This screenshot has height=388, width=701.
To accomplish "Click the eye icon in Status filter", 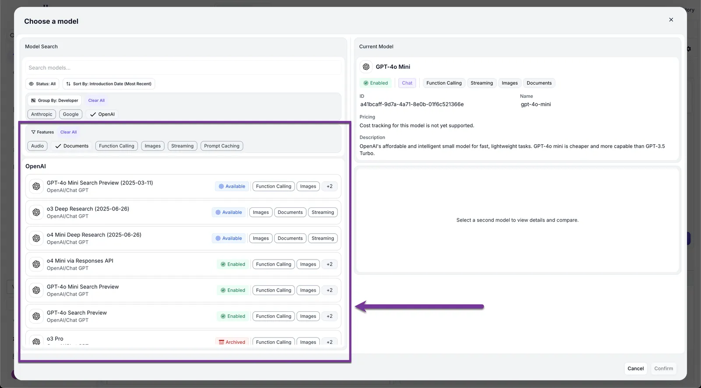I will 31,84.
